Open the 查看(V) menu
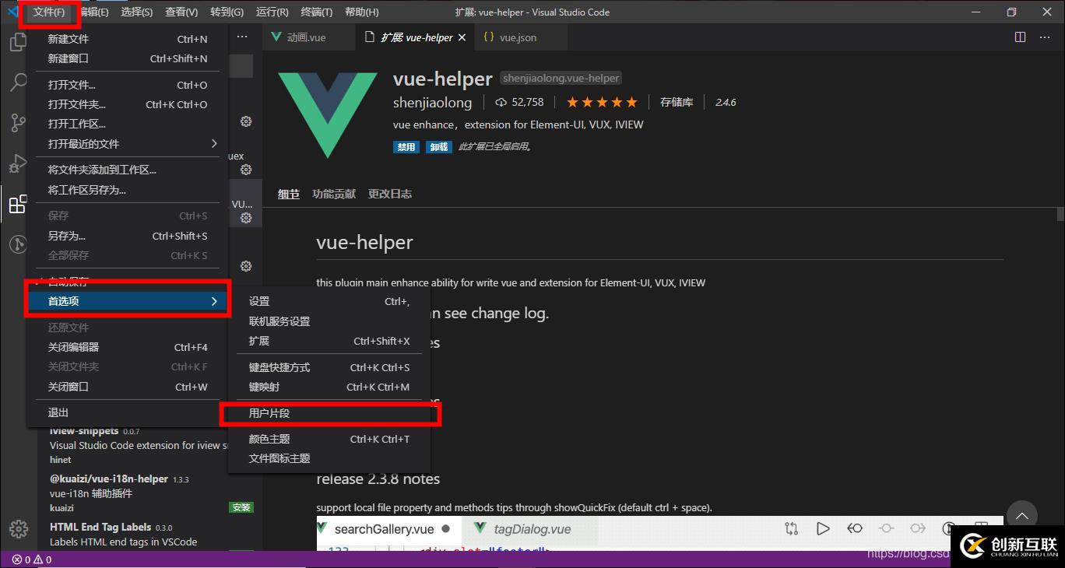Screen dimensions: 1065x568 coord(181,12)
